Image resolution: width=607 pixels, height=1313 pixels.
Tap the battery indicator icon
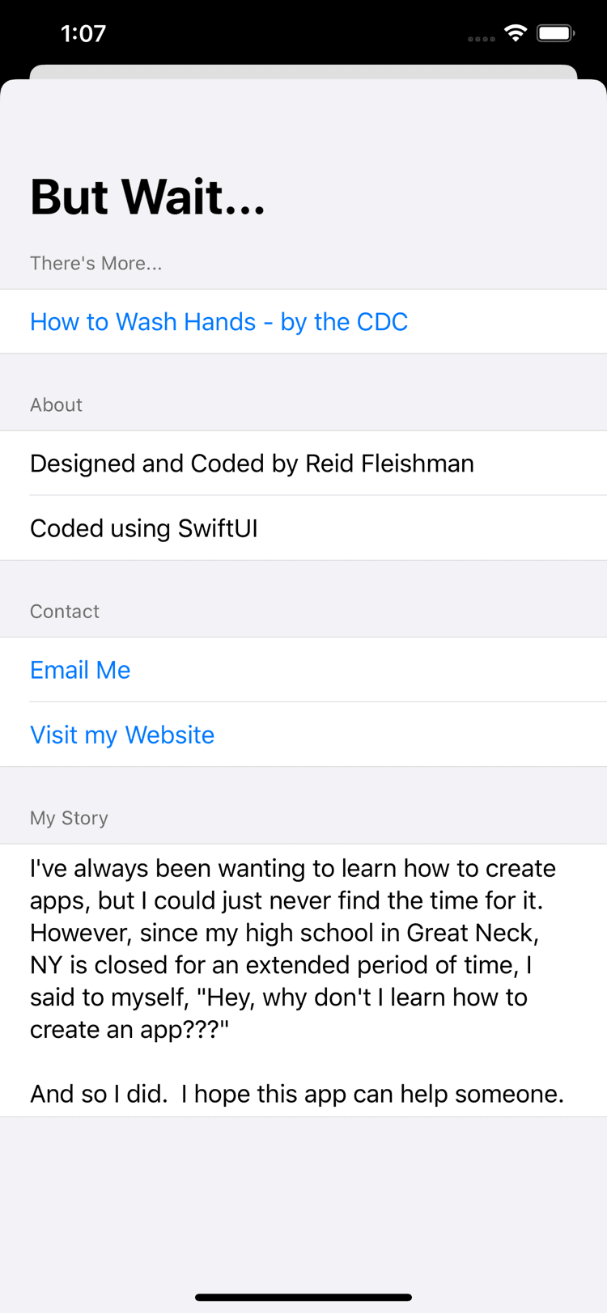tap(555, 33)
